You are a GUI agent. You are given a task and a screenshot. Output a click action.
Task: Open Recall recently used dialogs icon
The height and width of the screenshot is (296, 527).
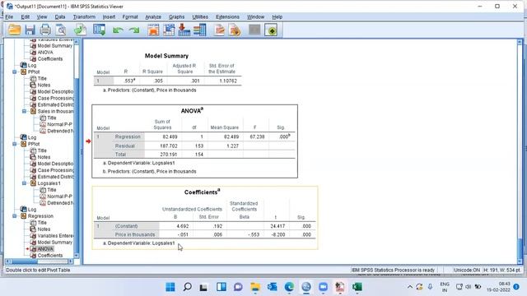[x=99, y=30]
